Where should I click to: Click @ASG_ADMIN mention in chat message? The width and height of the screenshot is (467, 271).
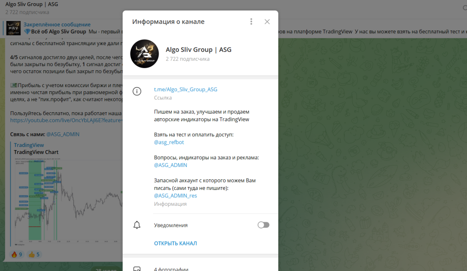63,134
